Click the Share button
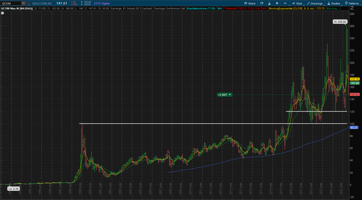Viewport: 362px width, 200px height. coord(250,4)
